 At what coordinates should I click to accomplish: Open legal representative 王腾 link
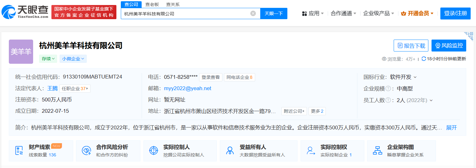pos(52,89)
